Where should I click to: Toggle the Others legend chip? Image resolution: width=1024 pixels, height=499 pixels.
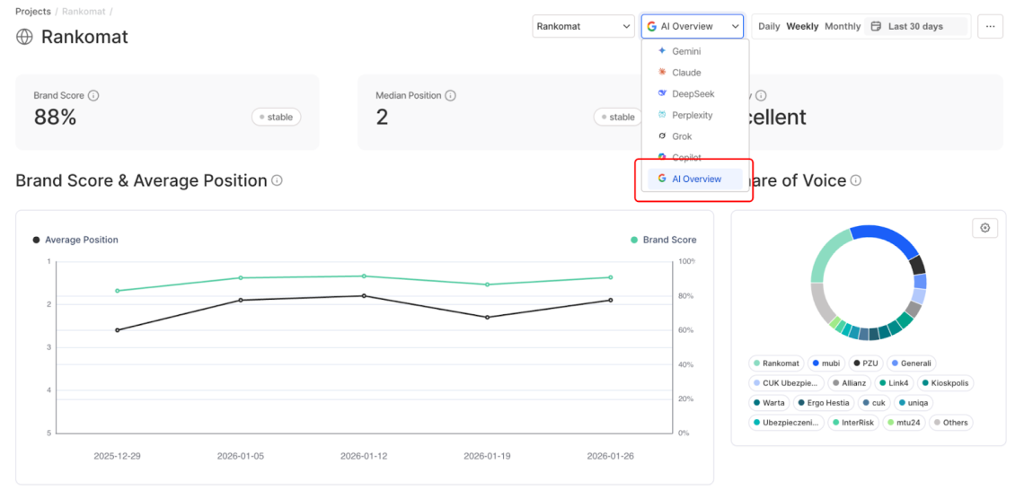pyautogui.click(x=950, y=423)
